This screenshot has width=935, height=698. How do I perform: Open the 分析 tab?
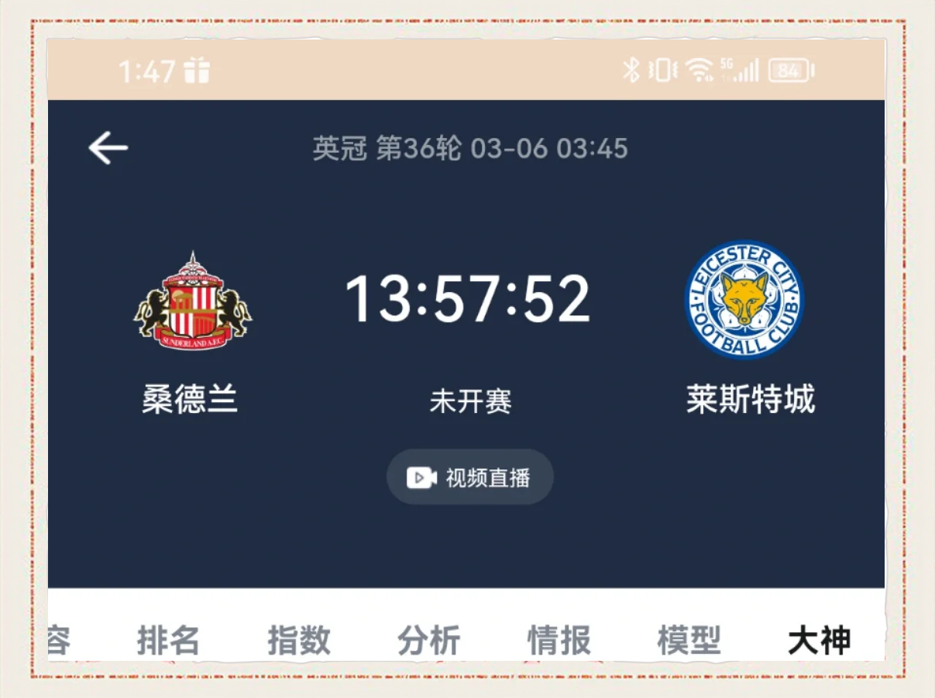tap(428, 641)
